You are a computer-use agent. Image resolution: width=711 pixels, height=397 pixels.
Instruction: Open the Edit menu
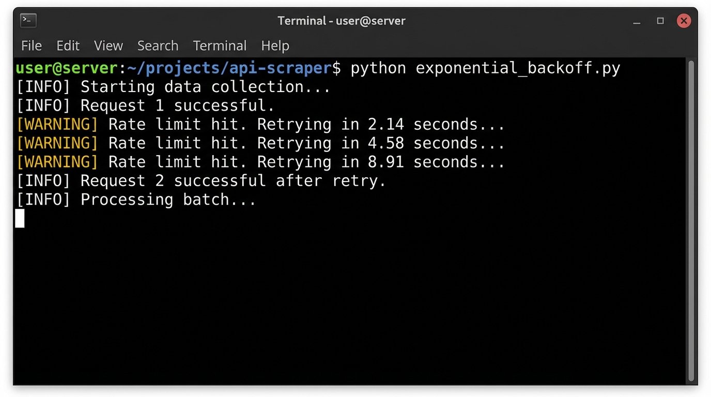tap(68, 45)
